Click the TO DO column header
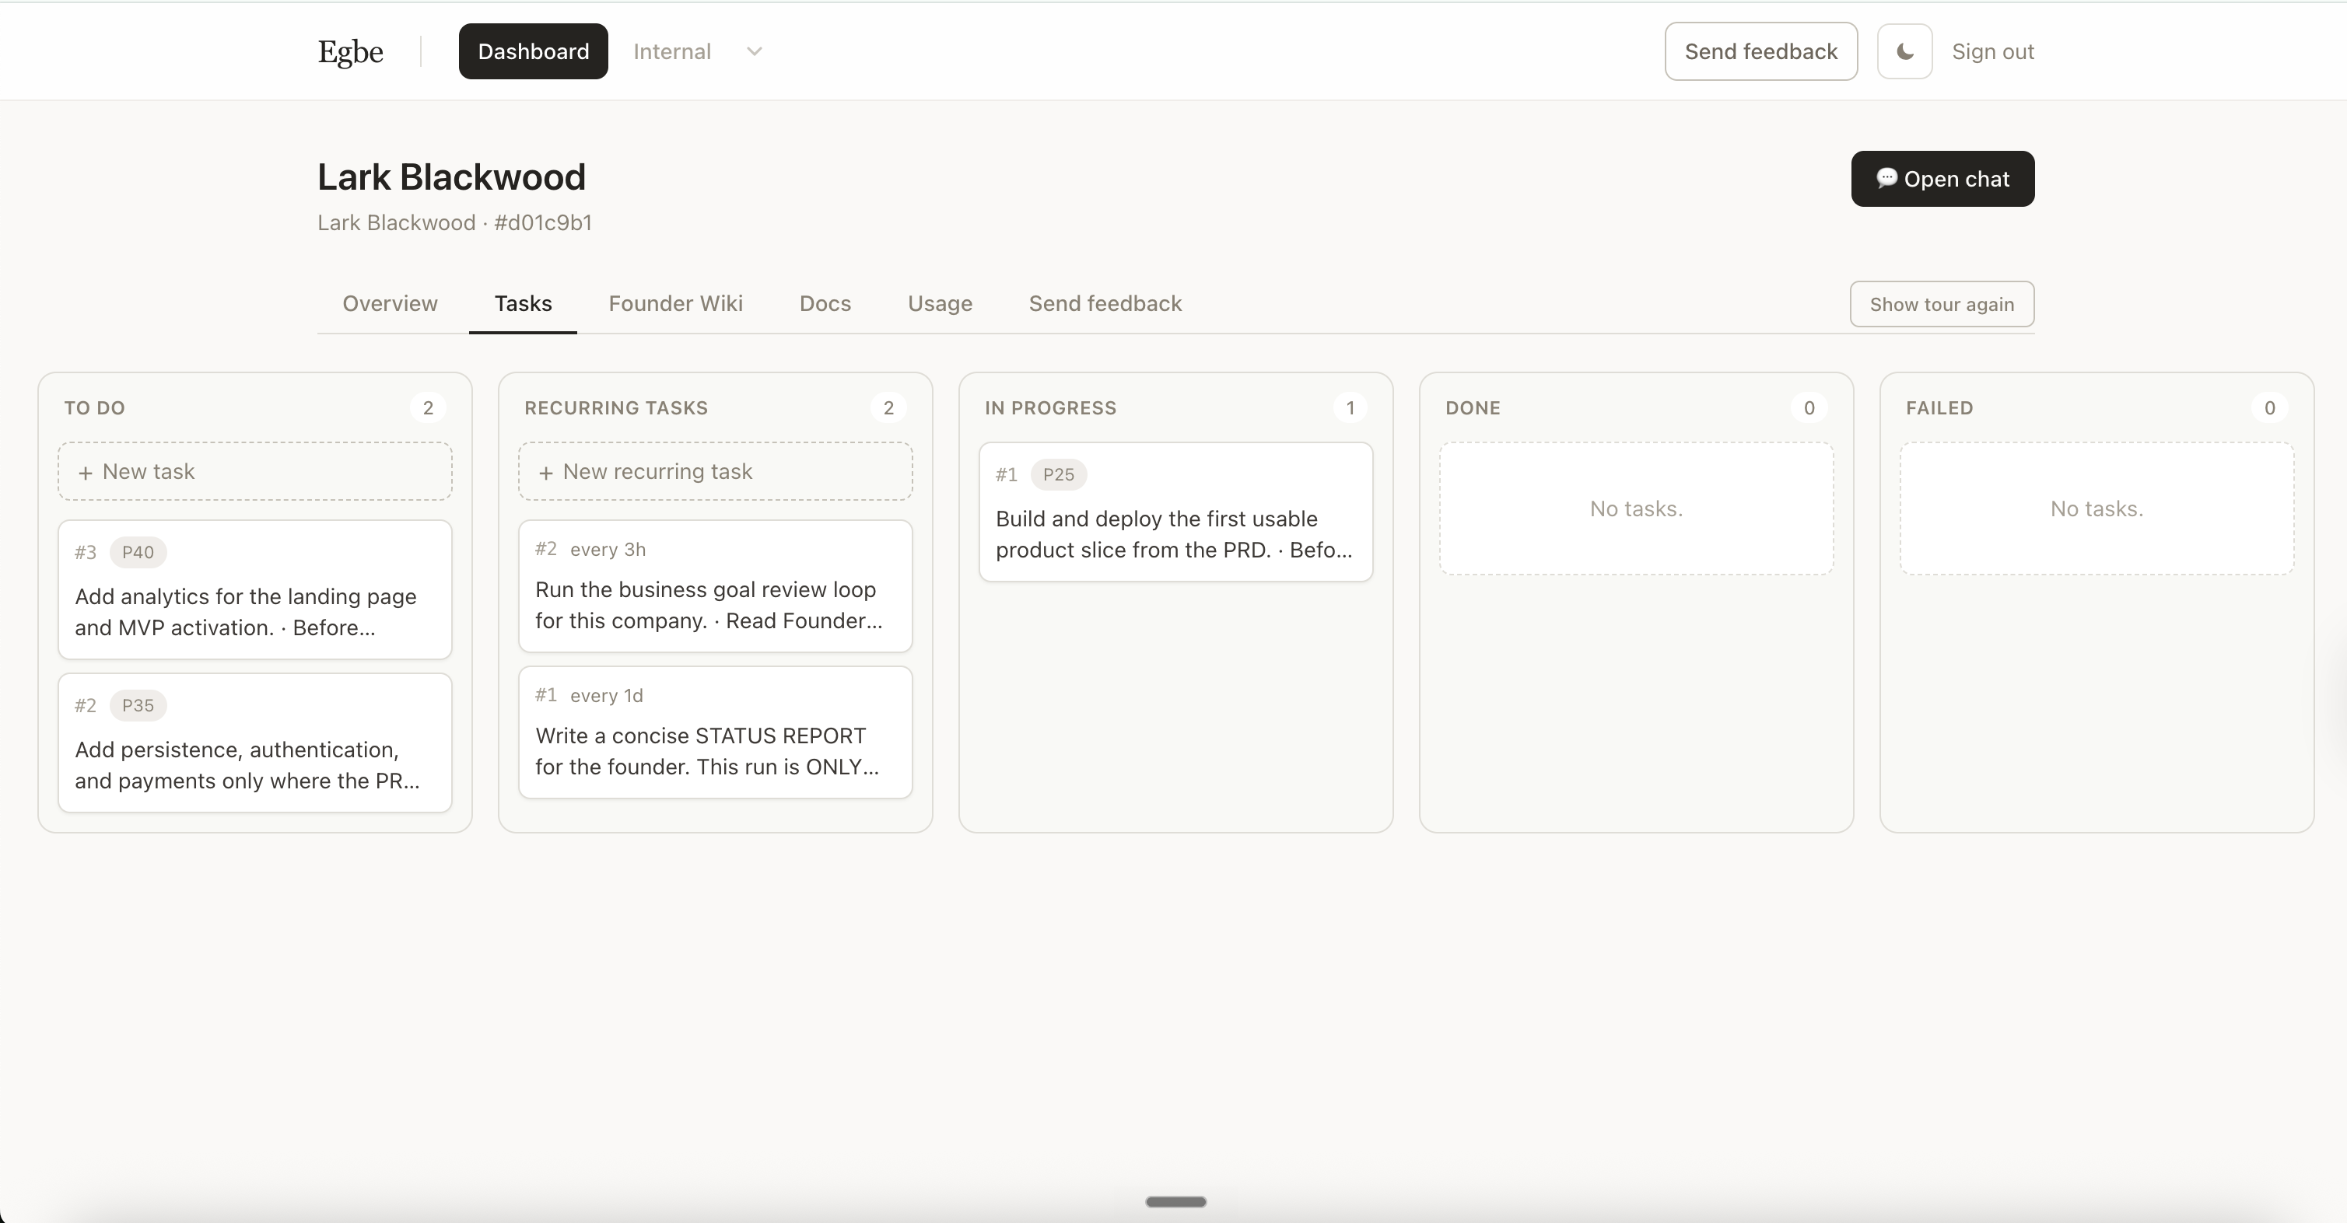Image resolution: width=2347 pixels, height=1223 pixels. coord(95,408)
